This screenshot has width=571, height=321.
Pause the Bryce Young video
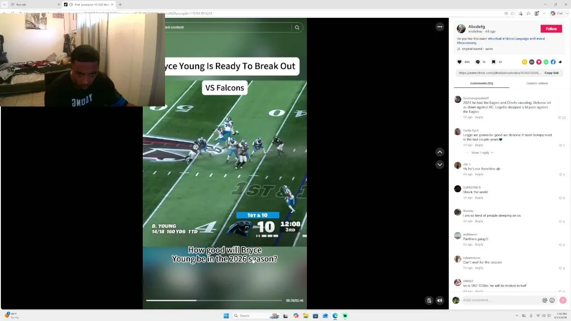pos(225,163)
